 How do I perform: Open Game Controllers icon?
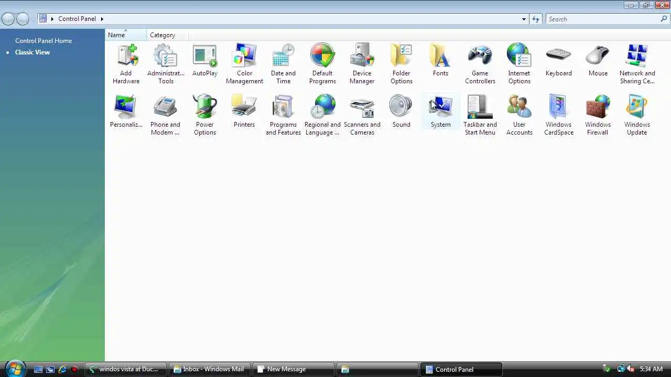coord(480,64)
